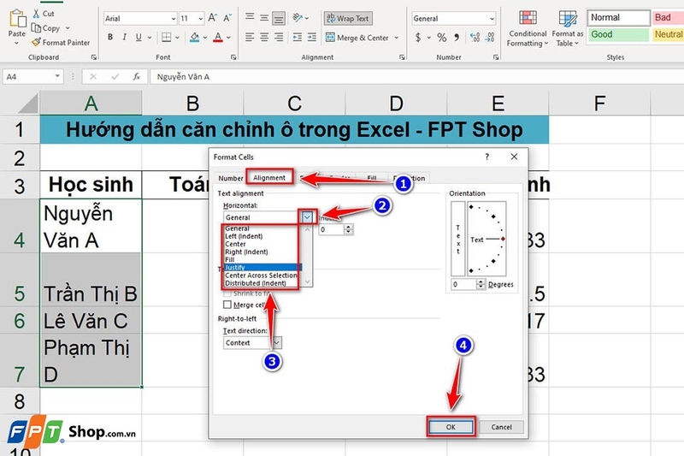
Task: Select Top Align icon
Action: [250, 17]
